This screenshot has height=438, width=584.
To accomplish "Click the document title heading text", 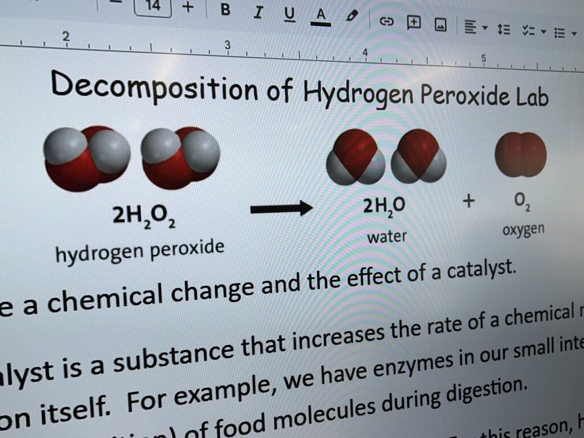I will (x=299, y=90).
